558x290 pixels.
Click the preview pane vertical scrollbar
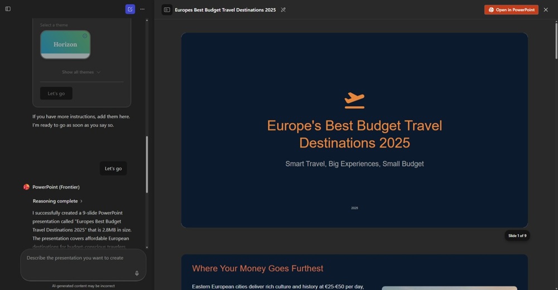click(x=556, y=42)
